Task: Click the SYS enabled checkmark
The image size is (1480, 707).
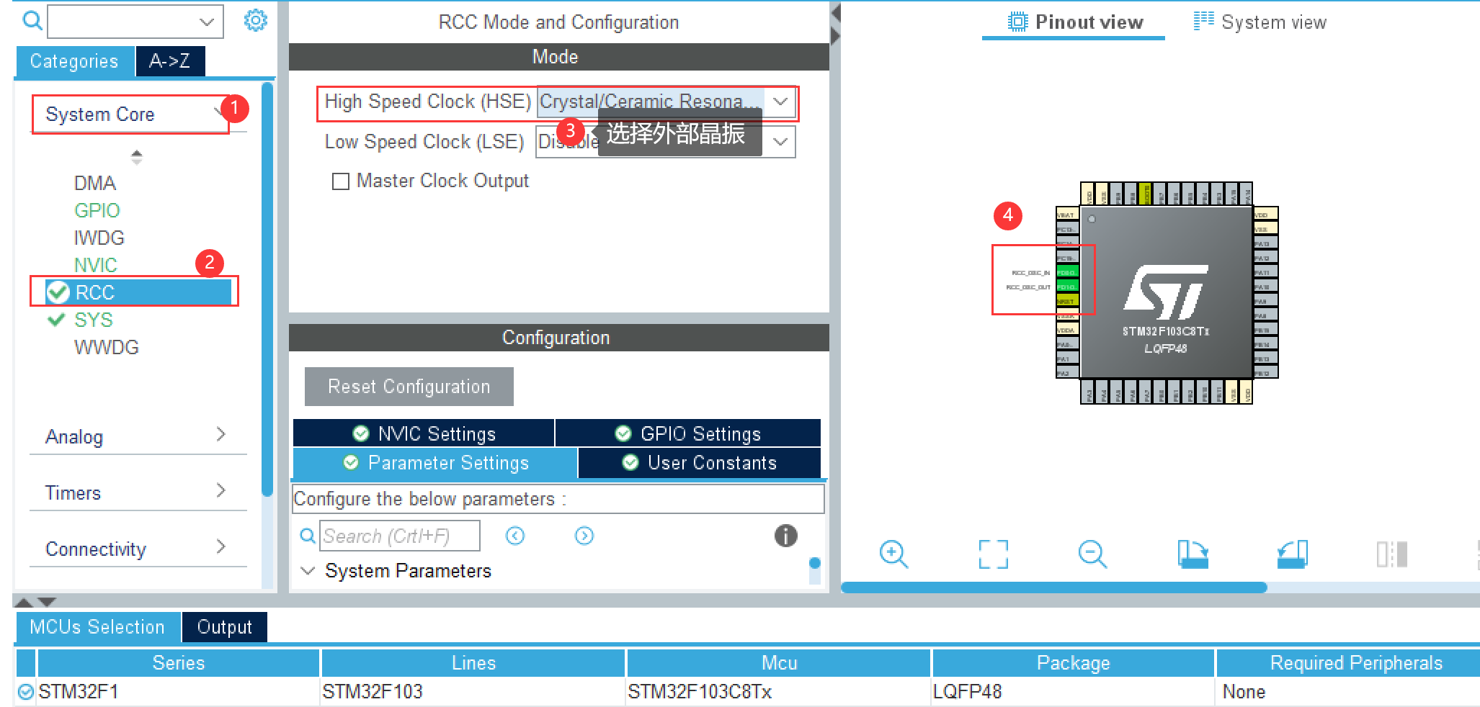Action: tap(56, 320)
